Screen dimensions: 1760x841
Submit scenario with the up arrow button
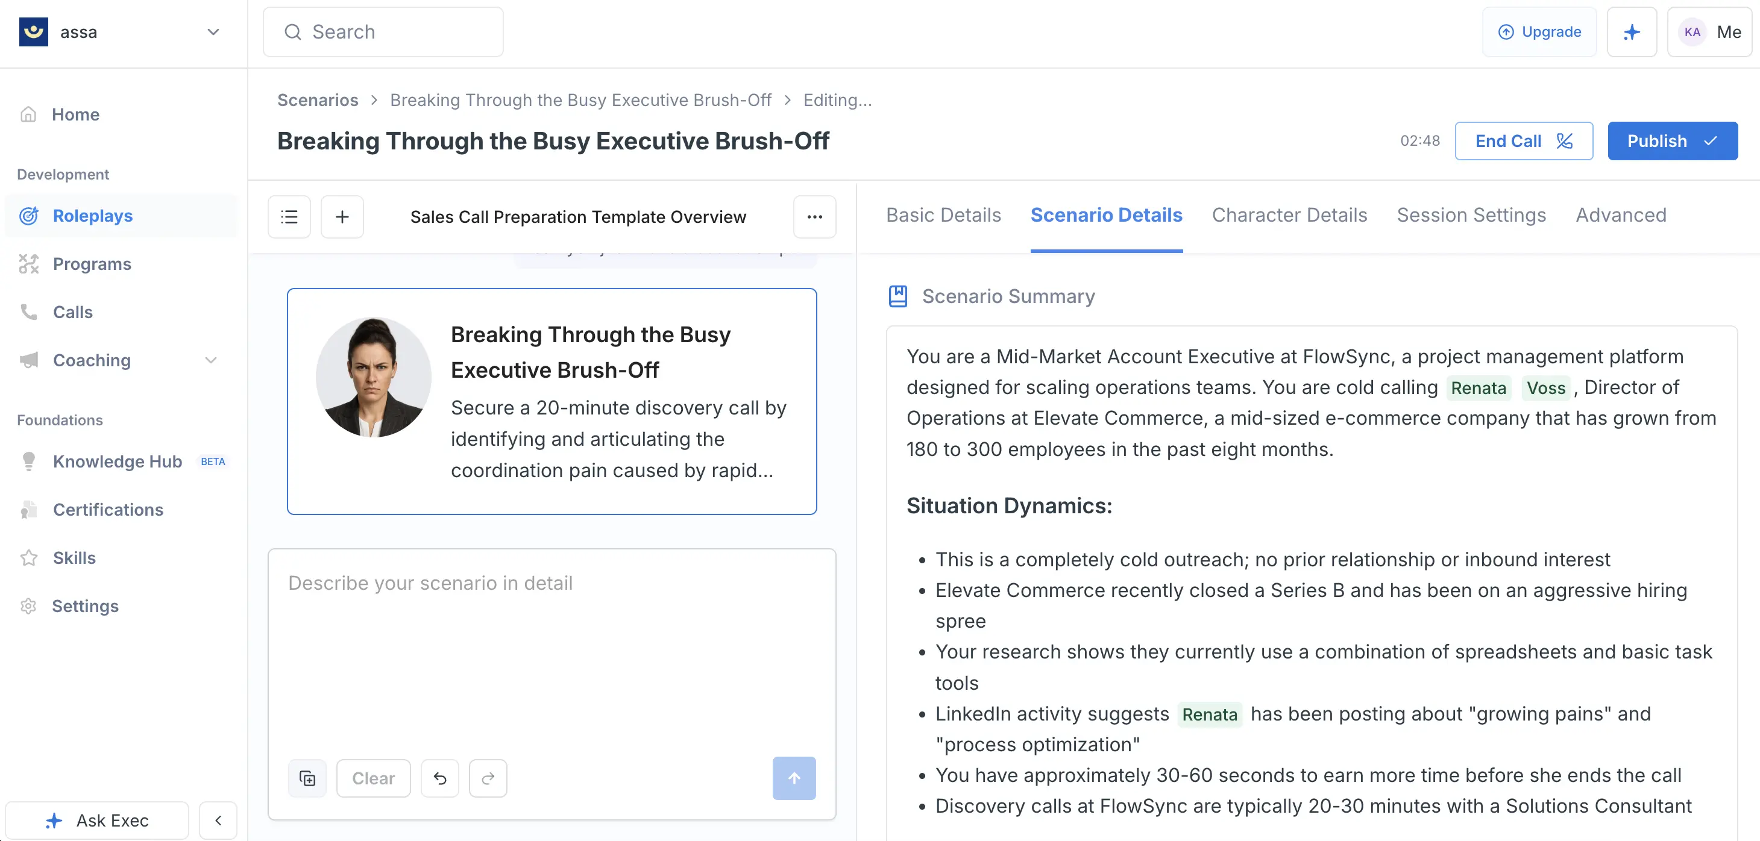794,778
